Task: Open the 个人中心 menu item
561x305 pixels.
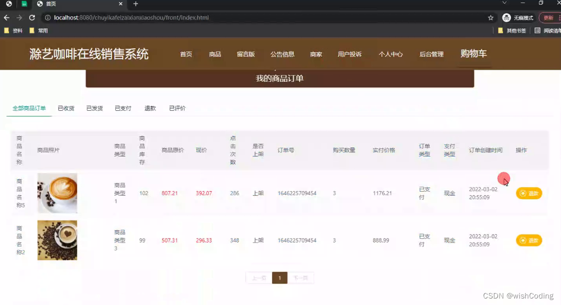Action: (391, 54)
